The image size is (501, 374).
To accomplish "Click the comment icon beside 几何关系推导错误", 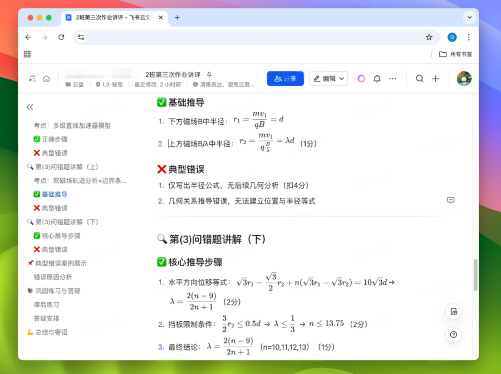I will pos(450,200).
